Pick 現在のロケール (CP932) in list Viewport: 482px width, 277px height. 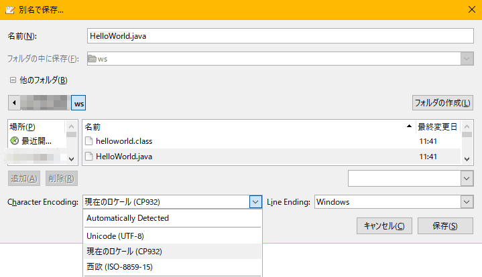coord(124,252)
